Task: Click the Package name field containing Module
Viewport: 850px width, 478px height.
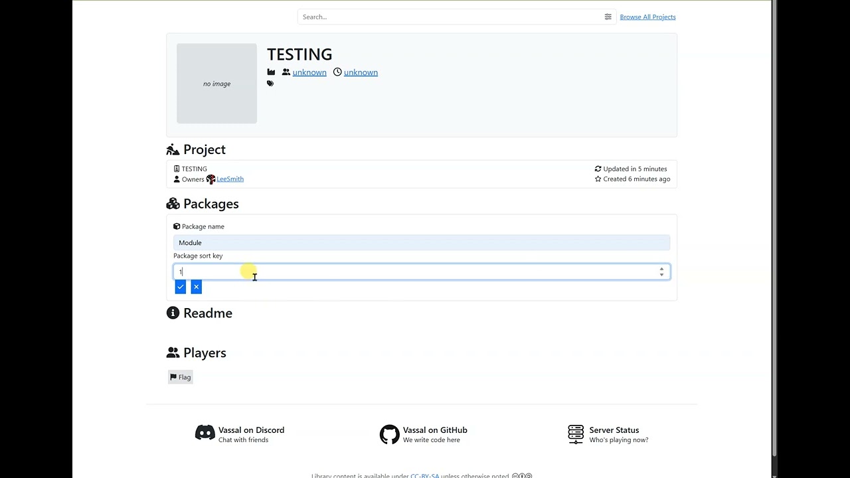Action: (422, 243)
